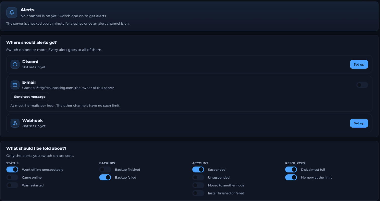Click 'Switch on one or more' description

pyautogui.click(x=54, y=50)
